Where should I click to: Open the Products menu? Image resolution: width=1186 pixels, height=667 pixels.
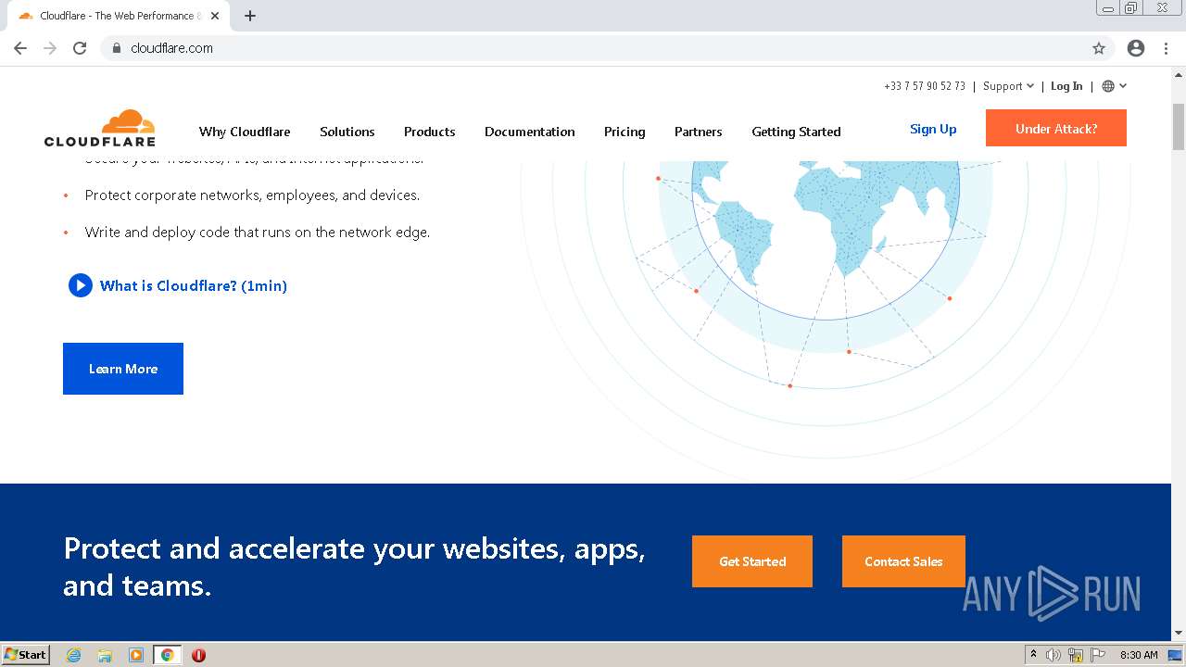point(430,132)
